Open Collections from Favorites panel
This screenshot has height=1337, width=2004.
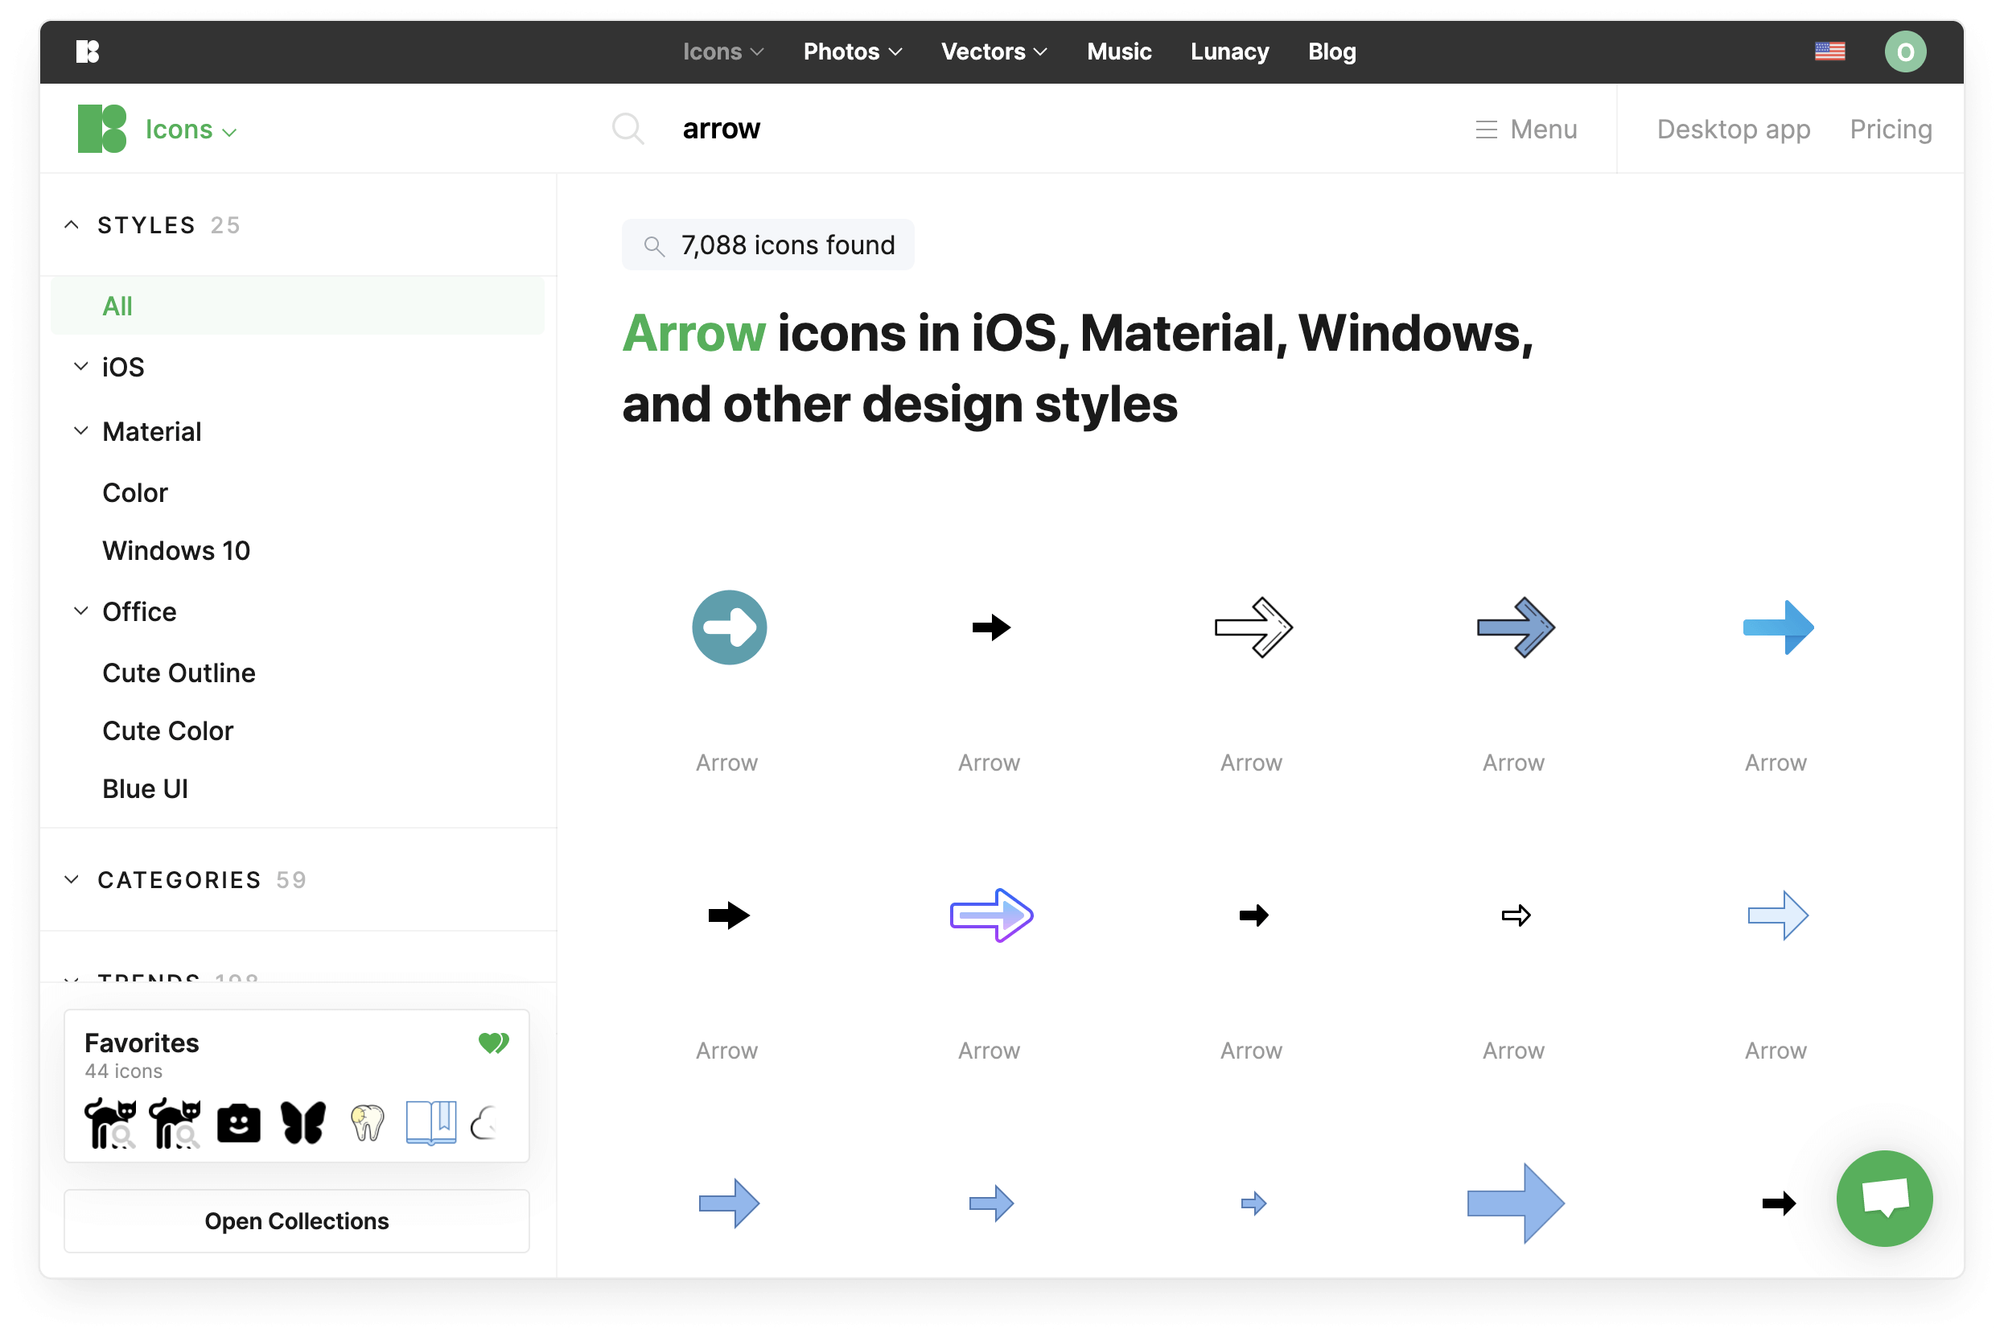pyautogui.click(x=297, y=1219)
